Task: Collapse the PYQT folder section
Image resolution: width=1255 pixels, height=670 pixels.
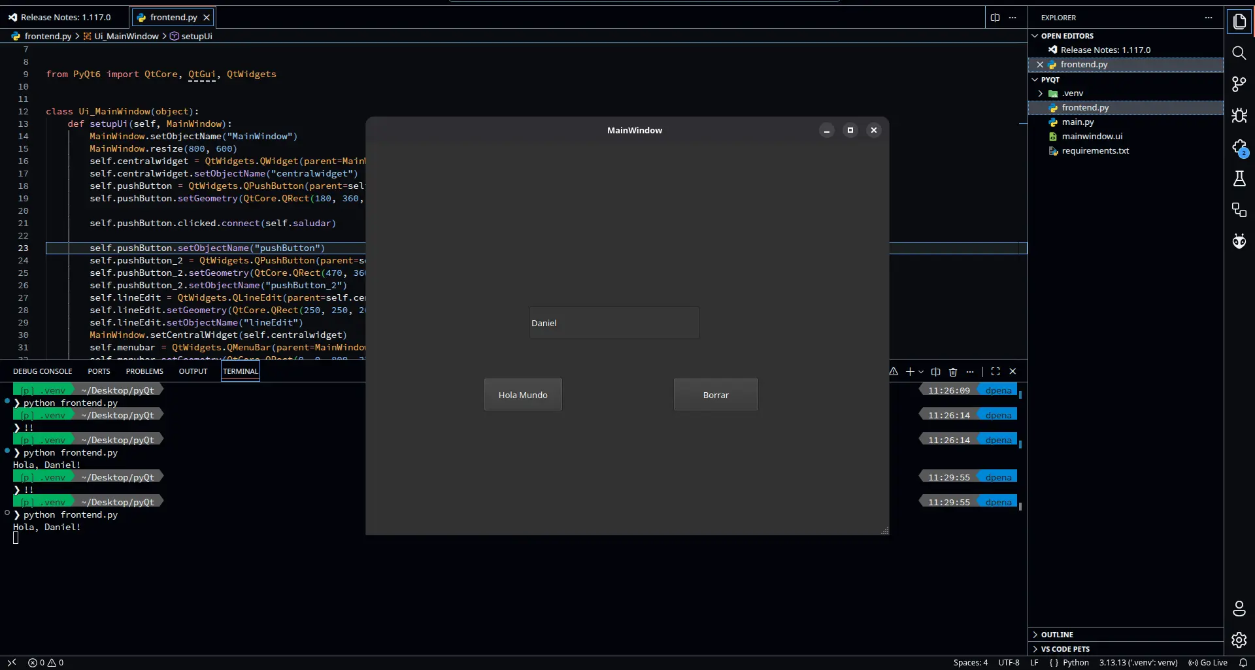Action: pyautogui.click(x=1126, y=80)
